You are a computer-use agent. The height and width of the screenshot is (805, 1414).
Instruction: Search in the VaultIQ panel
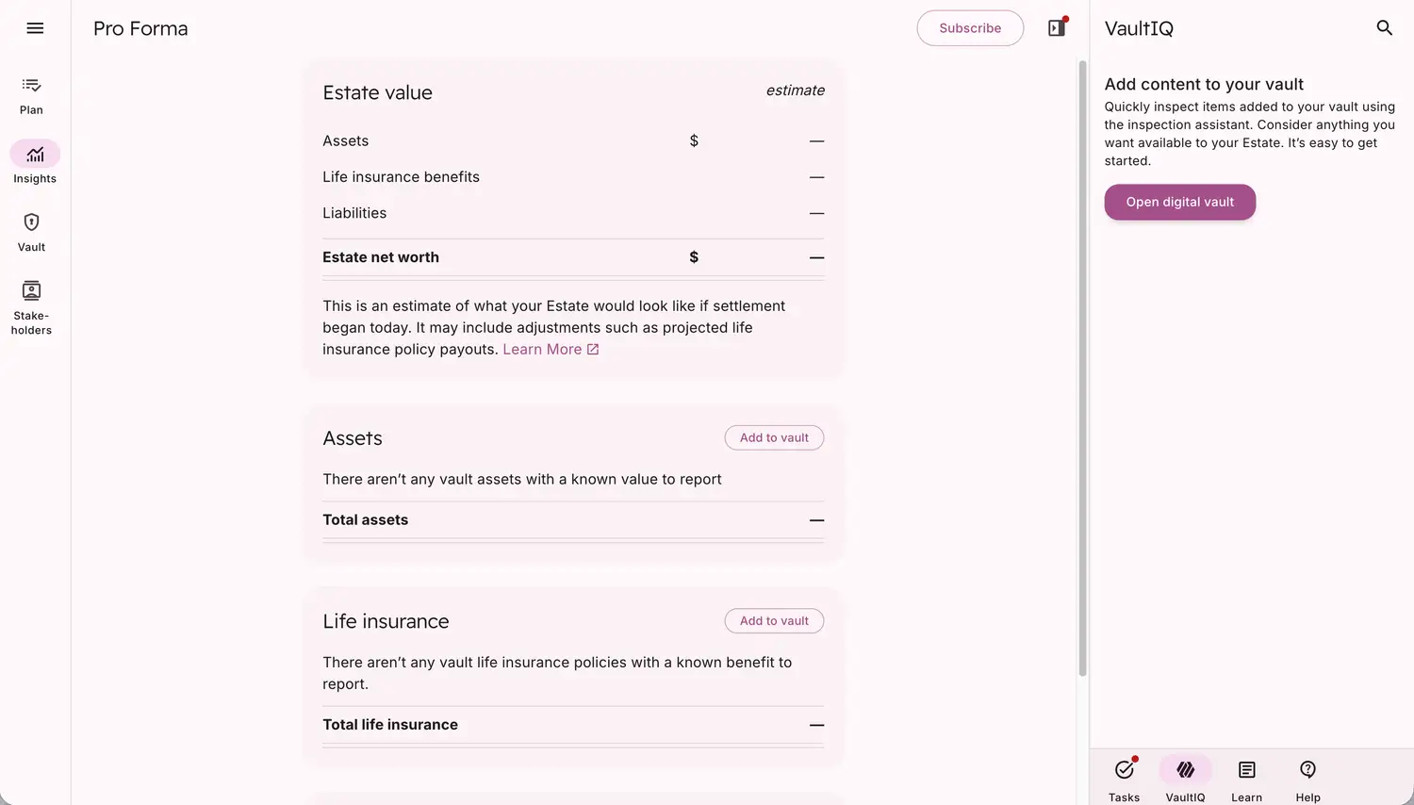pos(1384,28)
